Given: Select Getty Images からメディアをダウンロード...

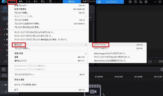Looking at the screenshot, I should coord(117,53).
